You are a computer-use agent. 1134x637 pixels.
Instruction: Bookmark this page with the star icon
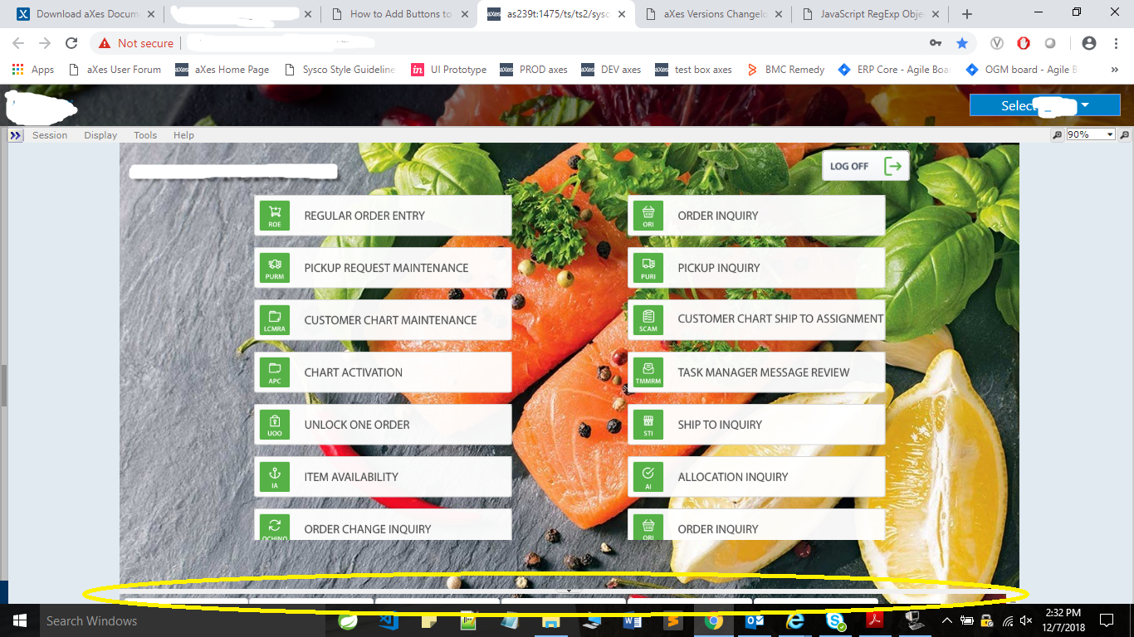coord(962,43)
